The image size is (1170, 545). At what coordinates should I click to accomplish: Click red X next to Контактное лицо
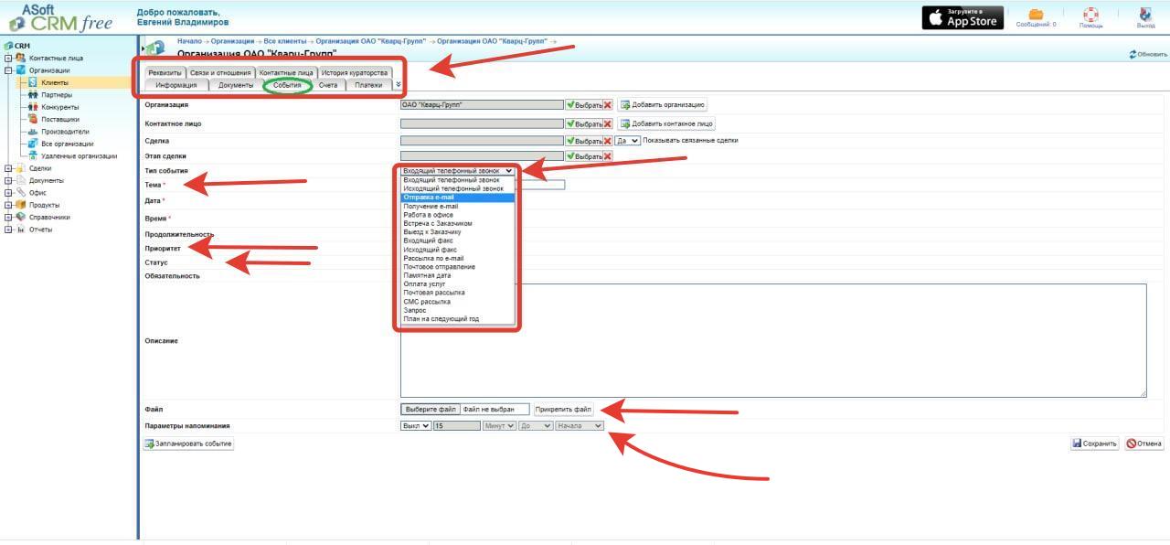(x=608, y=123)
